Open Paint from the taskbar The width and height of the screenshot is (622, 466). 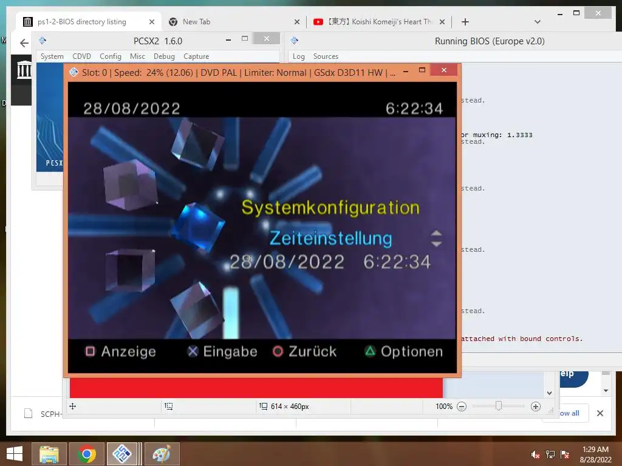[x=162, y=454]
